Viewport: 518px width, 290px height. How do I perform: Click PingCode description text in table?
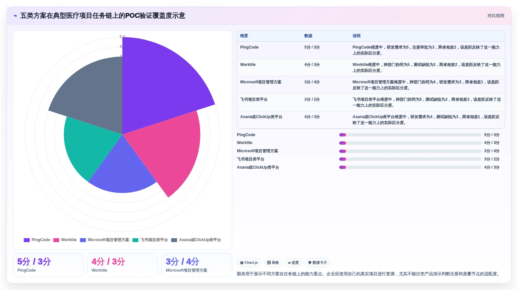[426, 50]
